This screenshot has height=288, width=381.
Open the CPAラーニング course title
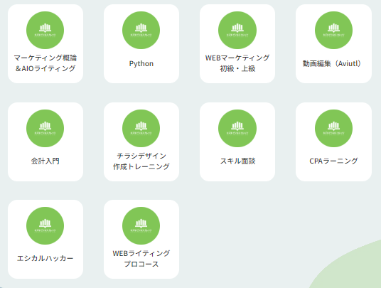point(333,161)
